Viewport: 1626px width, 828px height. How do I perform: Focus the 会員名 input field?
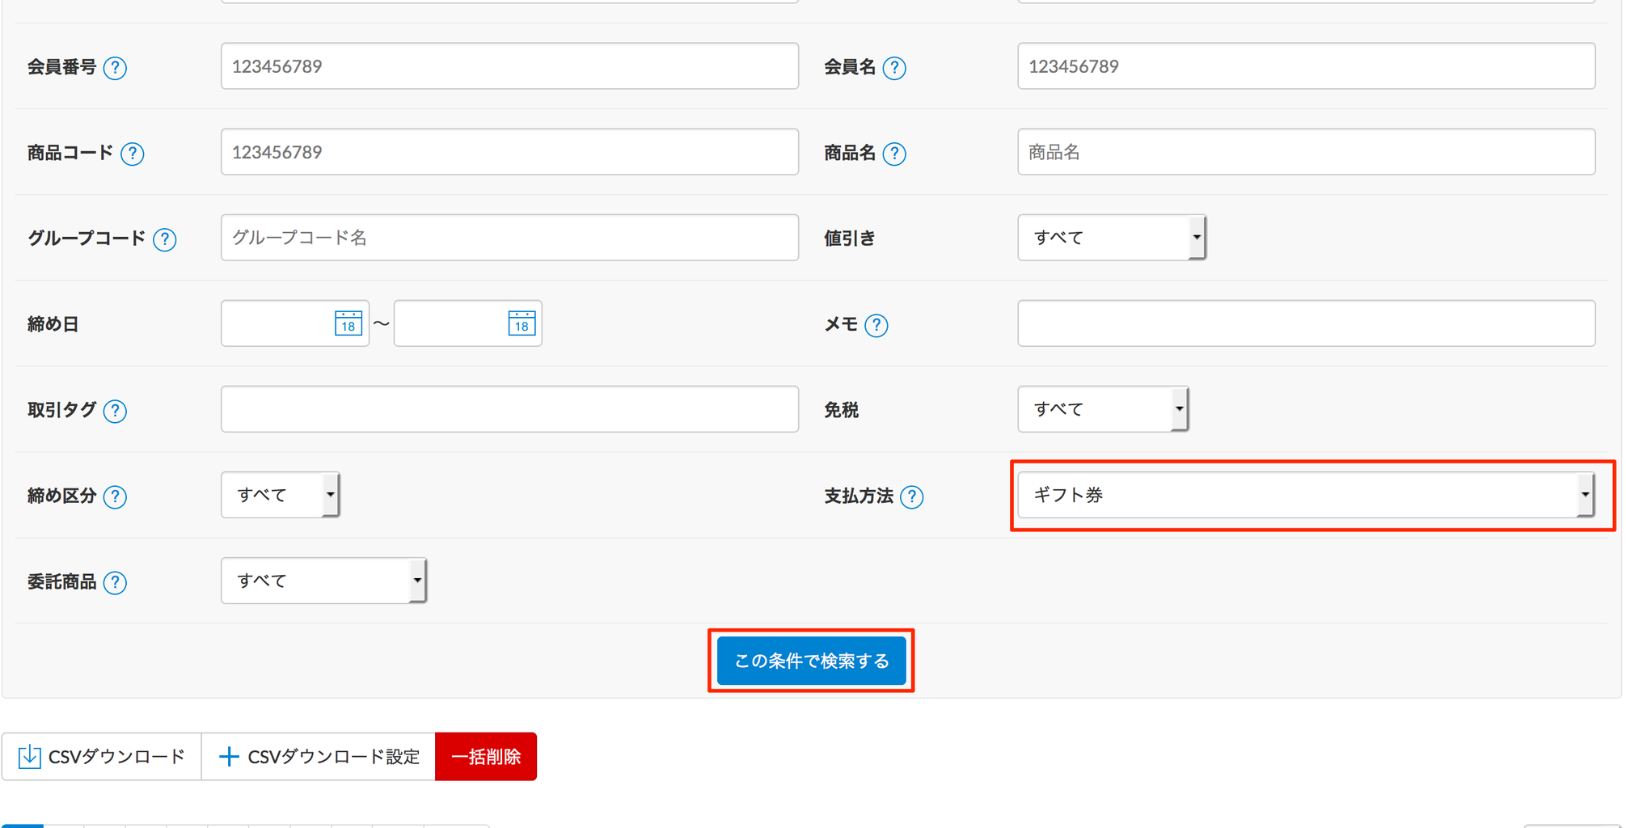click(1307, 66)
